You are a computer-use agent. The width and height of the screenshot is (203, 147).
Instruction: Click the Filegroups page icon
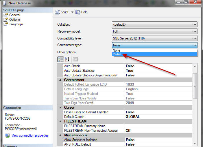6,24
